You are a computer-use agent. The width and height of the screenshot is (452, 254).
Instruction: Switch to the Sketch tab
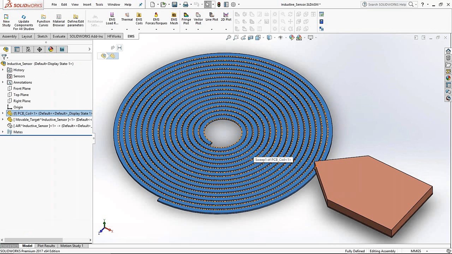pos(42,36)
